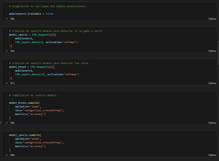Click the Python label of the model_specie.compile cell
The width and height of the screenshot is (219, 161).
[212, 155]
